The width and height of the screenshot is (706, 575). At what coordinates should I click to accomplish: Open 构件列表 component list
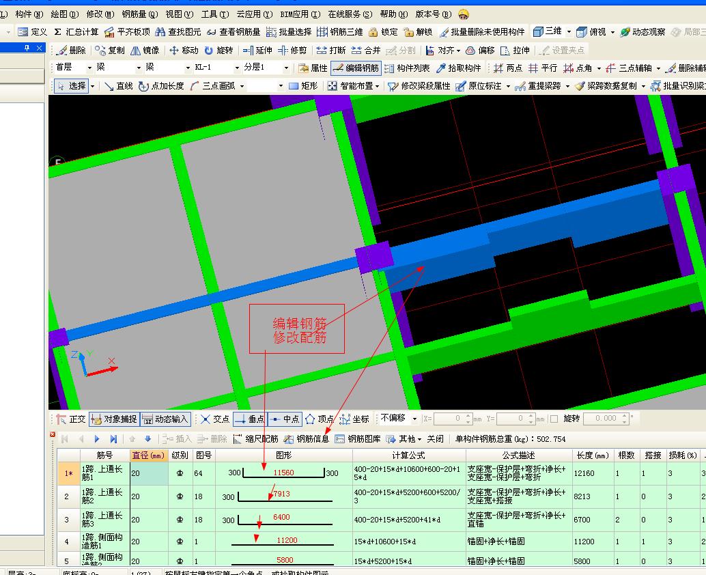pos(407,68)
